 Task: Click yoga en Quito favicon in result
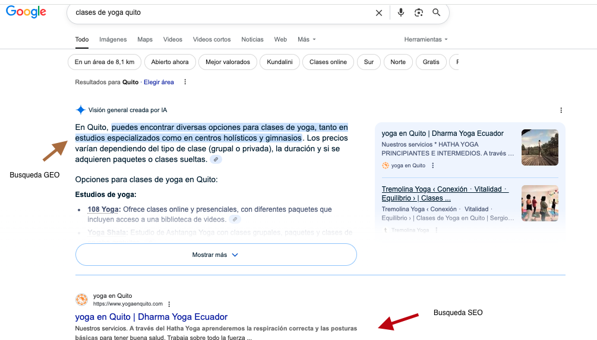point(81,300)
